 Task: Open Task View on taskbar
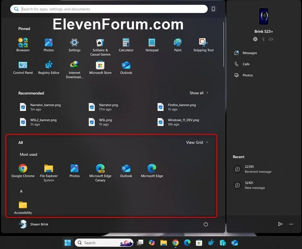click(x=140, y=243)
